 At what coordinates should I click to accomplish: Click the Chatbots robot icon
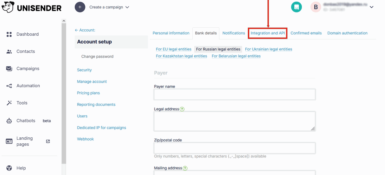[9, 121]
